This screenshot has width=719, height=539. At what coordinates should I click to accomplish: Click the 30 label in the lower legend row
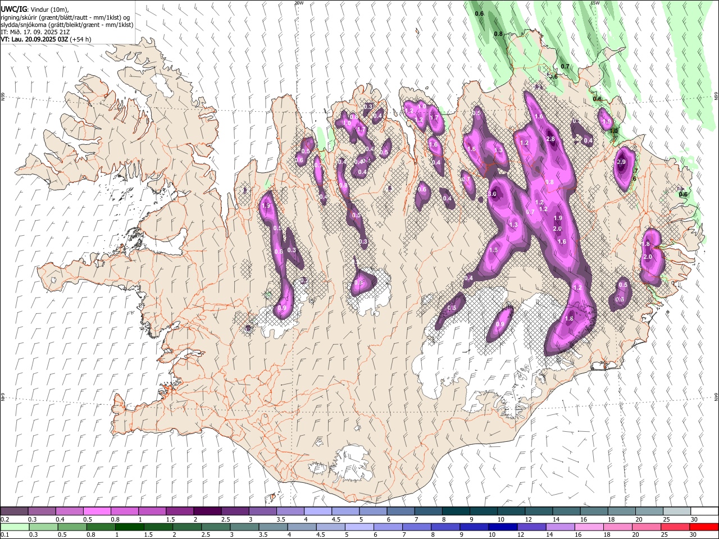693,535
